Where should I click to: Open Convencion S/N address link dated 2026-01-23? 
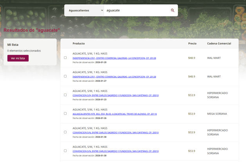[116, 95]
